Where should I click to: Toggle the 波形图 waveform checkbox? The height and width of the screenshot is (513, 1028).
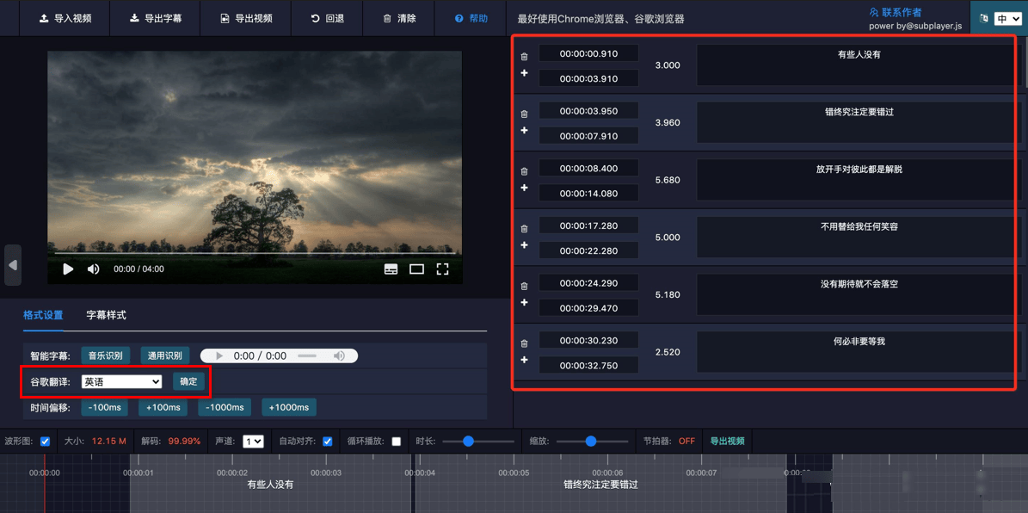click(x=46, y=442)
